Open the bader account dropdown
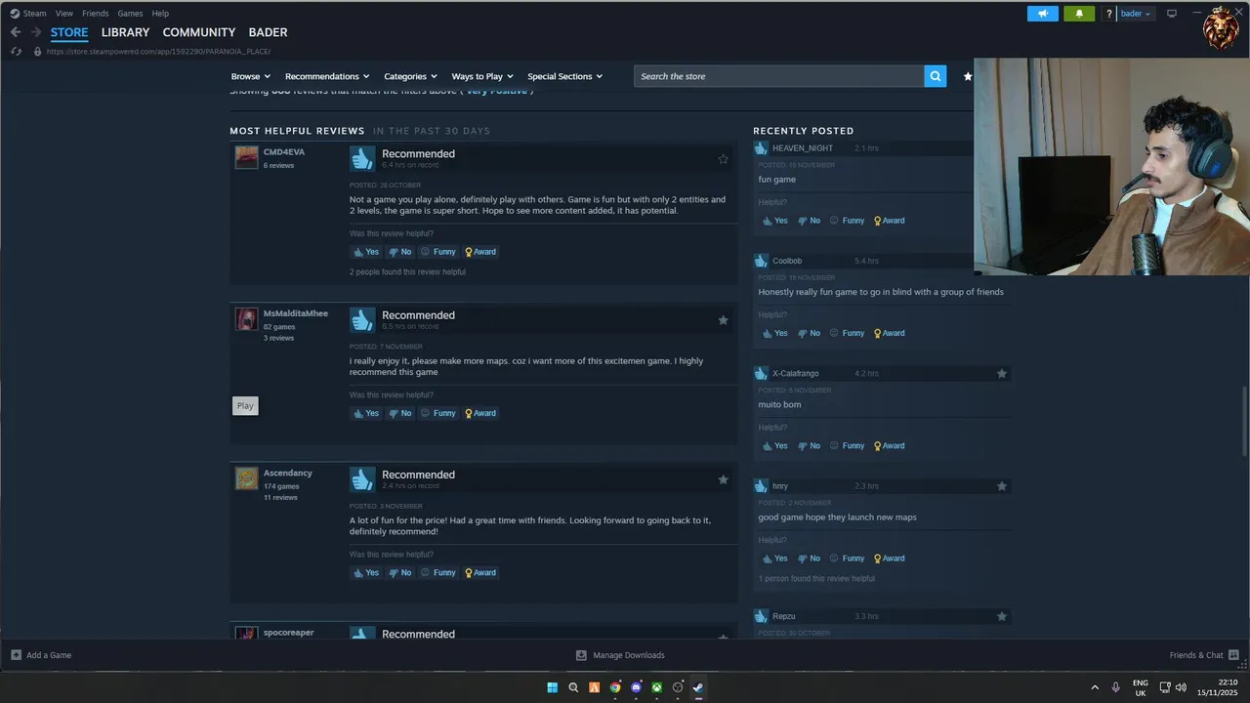 tap(1136, 14)
